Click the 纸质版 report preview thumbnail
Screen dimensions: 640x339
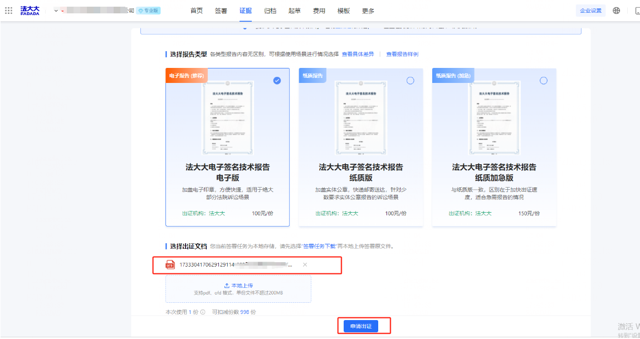coord(361,117)
